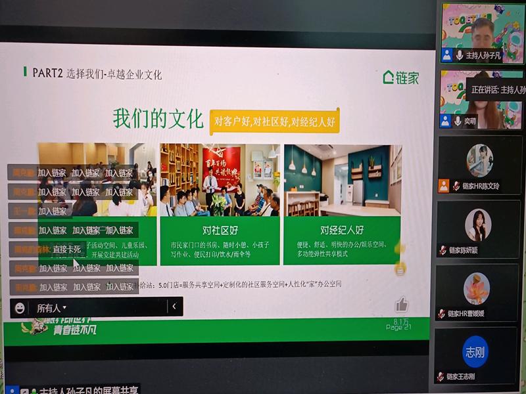Click the chat input field after 所有人
This screenshot has height=394, width=526.
118,307
